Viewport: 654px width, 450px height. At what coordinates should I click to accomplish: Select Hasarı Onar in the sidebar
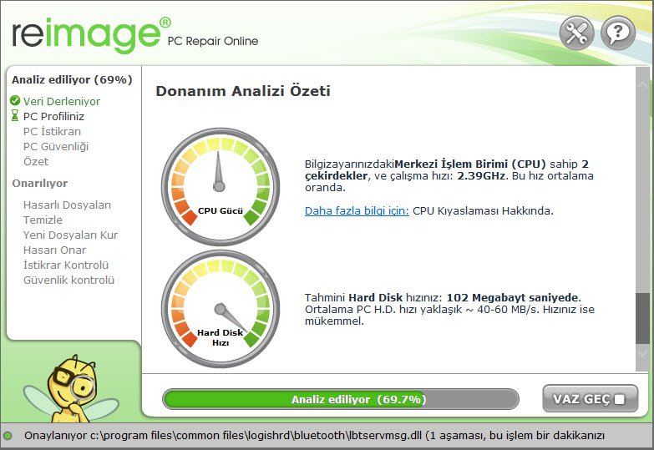coord(54,250)
